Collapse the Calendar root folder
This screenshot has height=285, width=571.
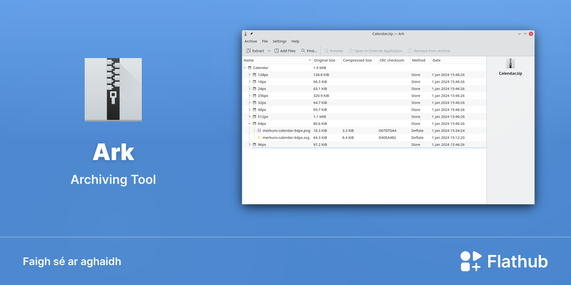click(x=245, y=68)
